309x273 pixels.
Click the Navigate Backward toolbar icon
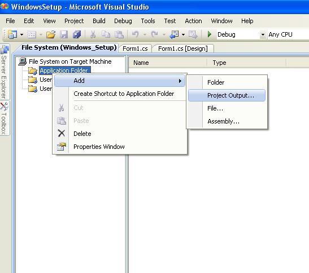pyautogui.click(x=174, y=34)
